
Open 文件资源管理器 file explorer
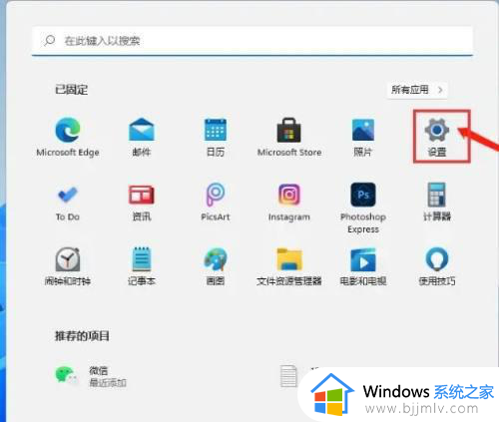289,266
